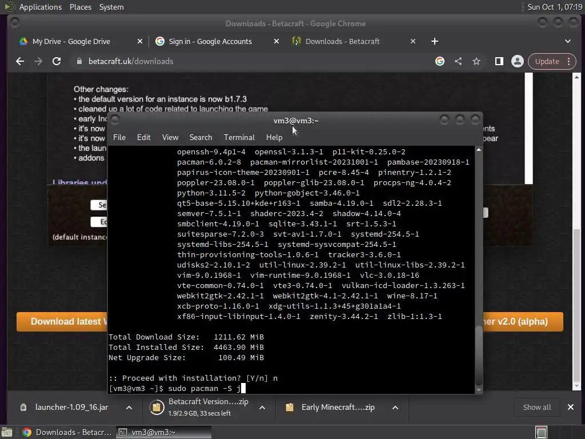
Task: Open the Places menu
Action: 81,7
